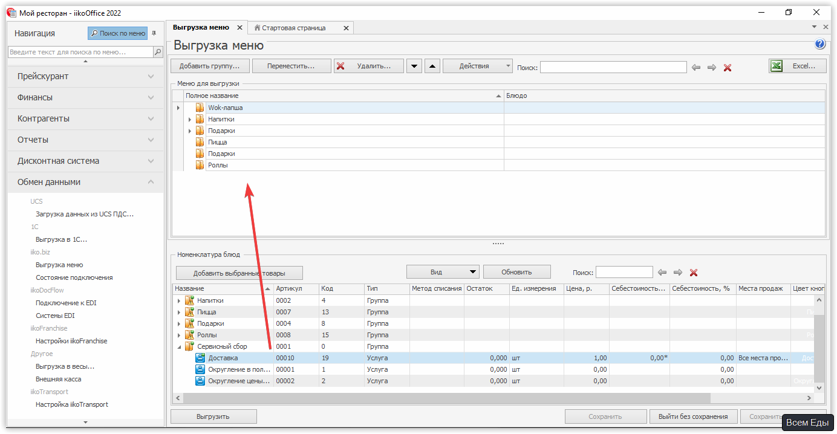Image resolution: width=837 pixels, height=434 pixels.
Task: Open Подключение к EDI item
Action: pos(66,303)
